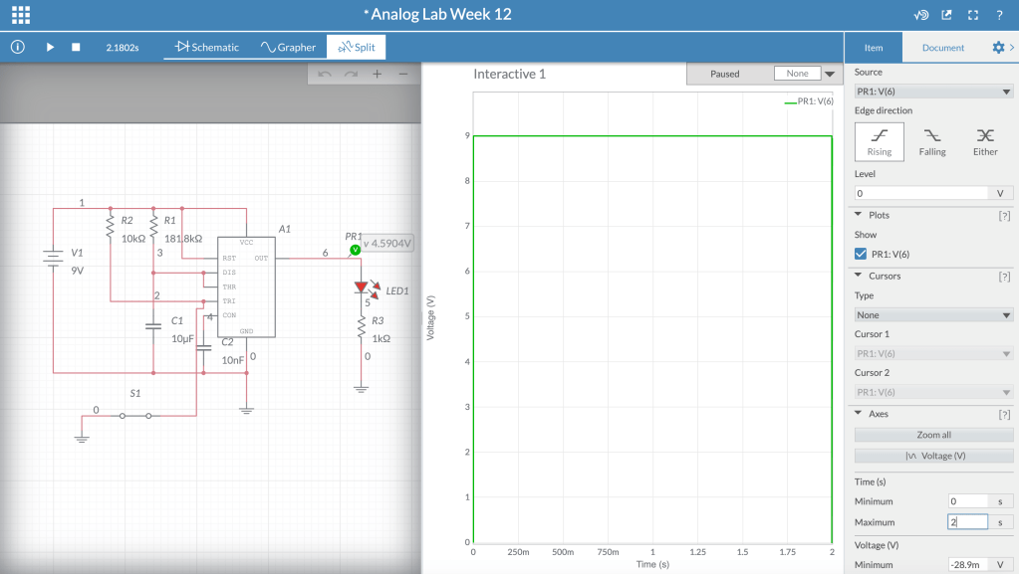Switch to the Document tab

coord(943,48)
